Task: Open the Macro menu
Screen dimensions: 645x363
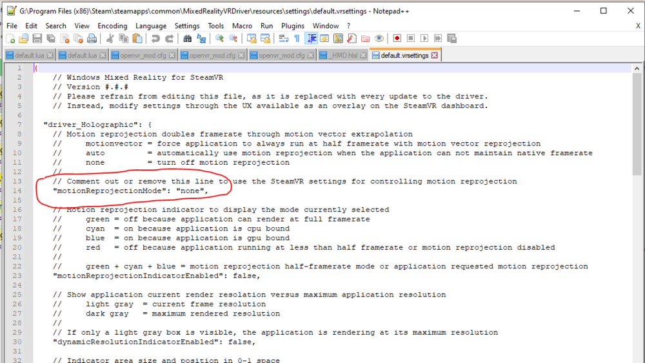Action: pos(242,26)
